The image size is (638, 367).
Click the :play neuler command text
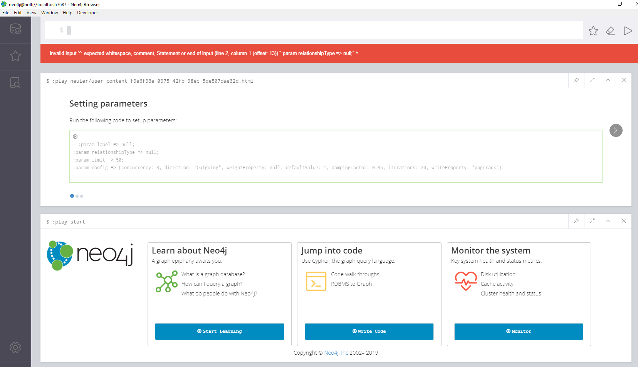153,81
